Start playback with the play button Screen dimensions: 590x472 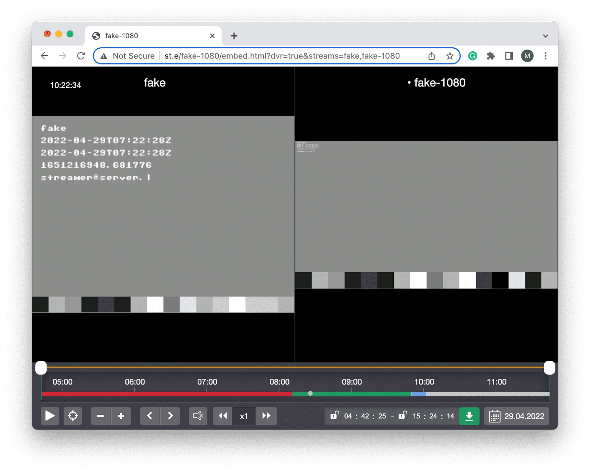click(50, 416)
